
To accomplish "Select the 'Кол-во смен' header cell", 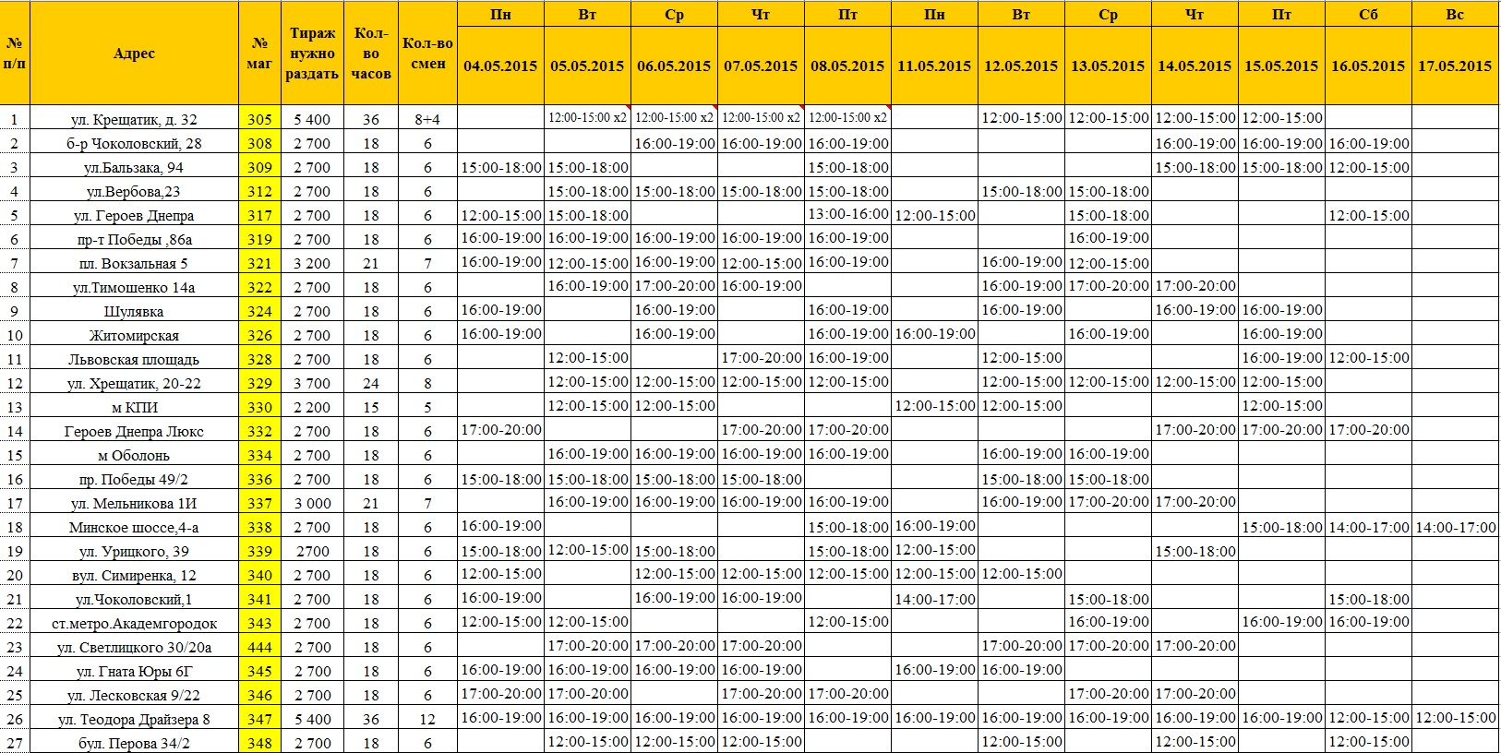I will pyautogui.click(x=427, y=54).
